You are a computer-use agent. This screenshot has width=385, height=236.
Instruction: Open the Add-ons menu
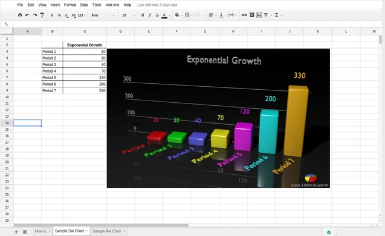(112, 5)
